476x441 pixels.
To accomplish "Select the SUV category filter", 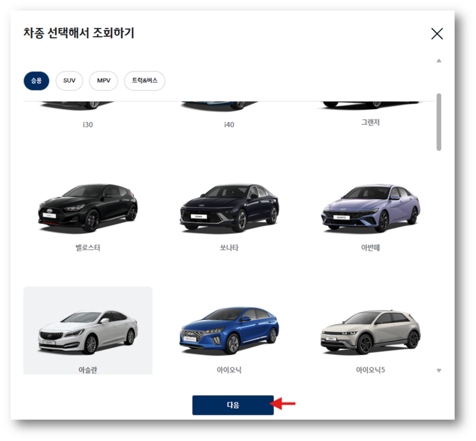I will pos(69,81).
